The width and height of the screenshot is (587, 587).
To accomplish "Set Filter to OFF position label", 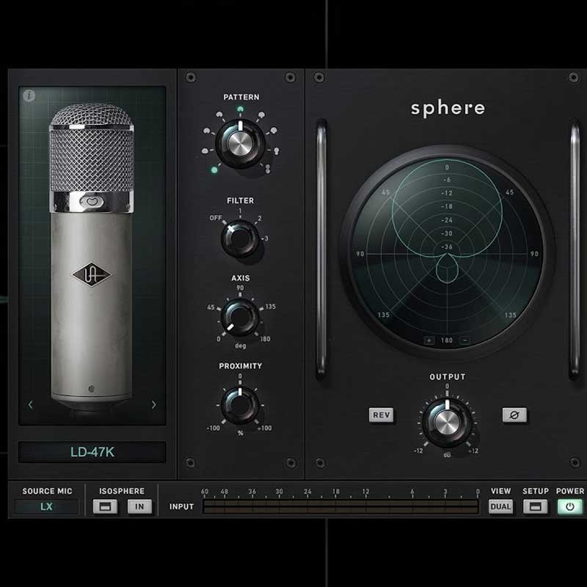I will pyautogui.click(x=216, y=218).
